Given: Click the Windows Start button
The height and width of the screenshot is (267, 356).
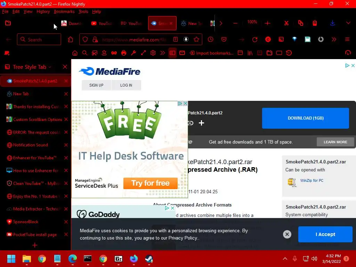Looking at the screenshot, I should [x=11, y=259].
